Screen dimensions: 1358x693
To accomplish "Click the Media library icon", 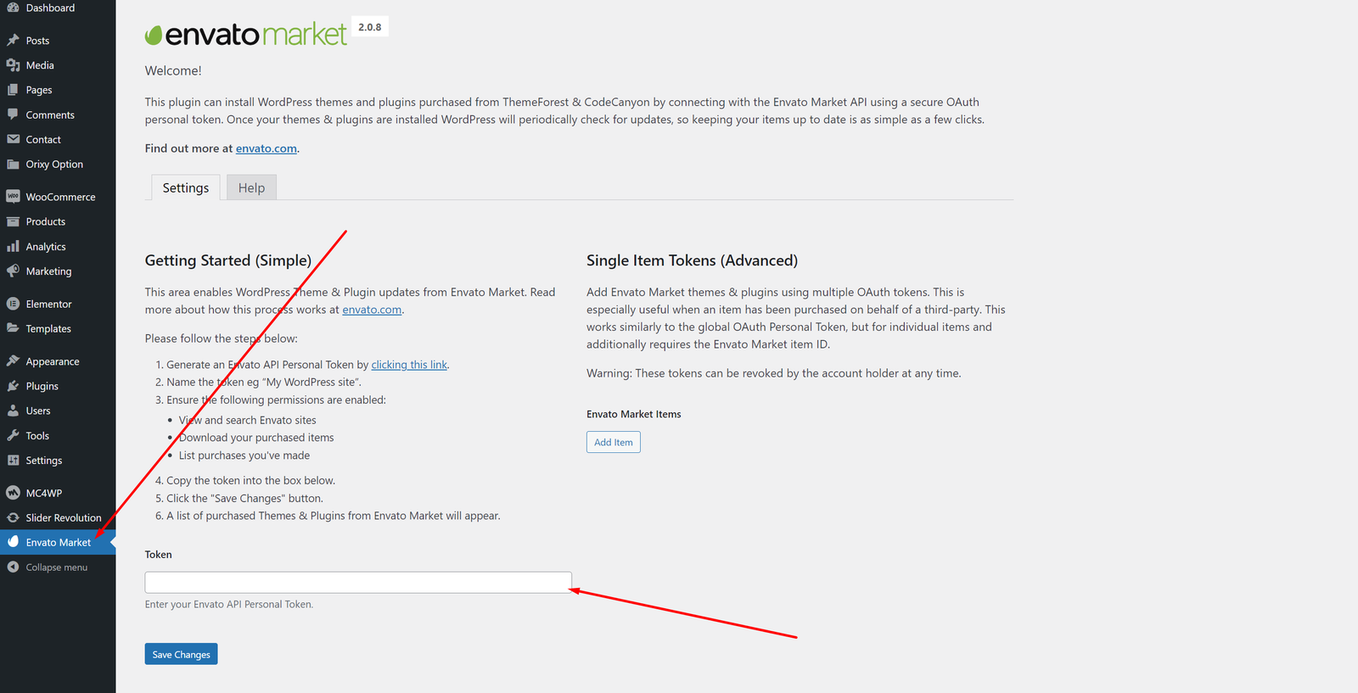I will tap(13, 65).
